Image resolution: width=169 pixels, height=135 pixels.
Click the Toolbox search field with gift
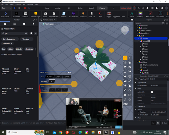[x=15, y=33]
